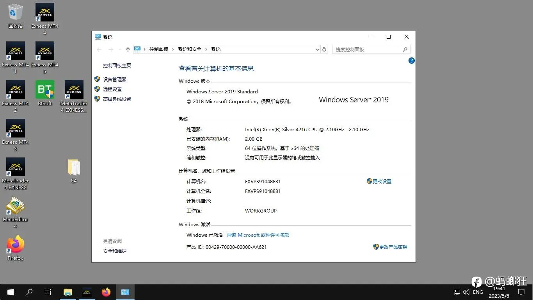Open 远程设置 from the sidebar

pos(112,89)
